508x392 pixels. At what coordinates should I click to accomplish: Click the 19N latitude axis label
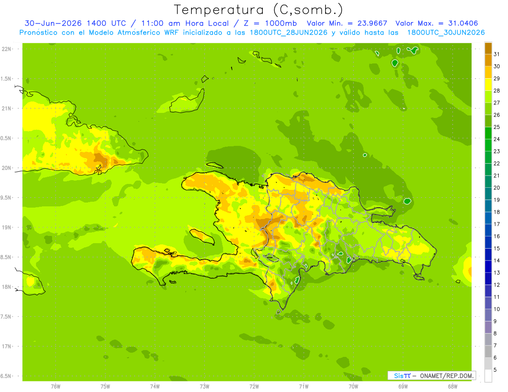coord(7,227)
